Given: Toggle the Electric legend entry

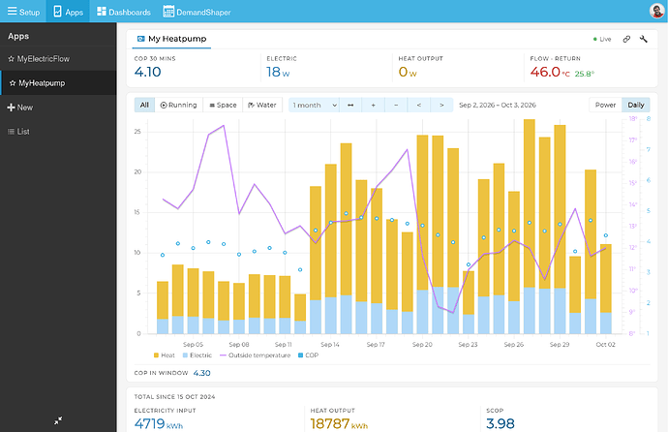Looking at the screenshot, I should pyautogui.click(x=197, y=355).
